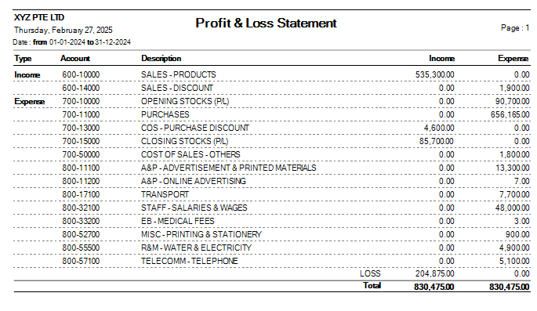537x311 pixels.
Task: Click the PURCHASES expense amount 656,165.00
Action: 510,114
